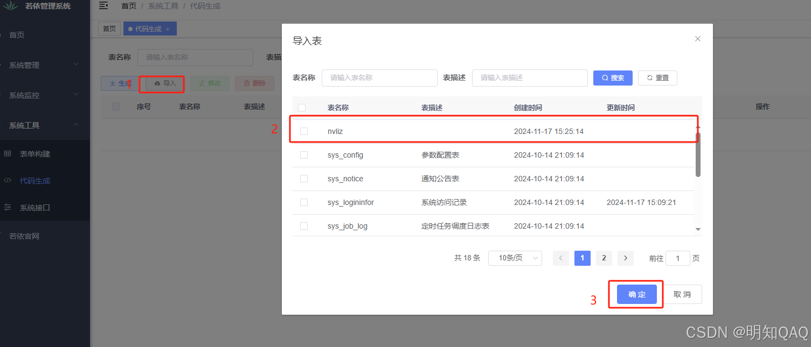Check the nvliz table row checkbox
Screen dimensions: 811x347
303,131
